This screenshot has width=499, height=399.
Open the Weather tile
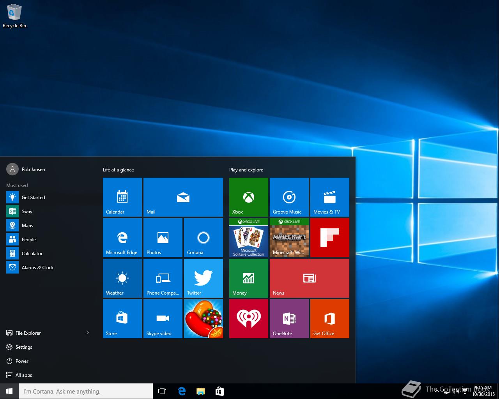click(x=122, y=278)
